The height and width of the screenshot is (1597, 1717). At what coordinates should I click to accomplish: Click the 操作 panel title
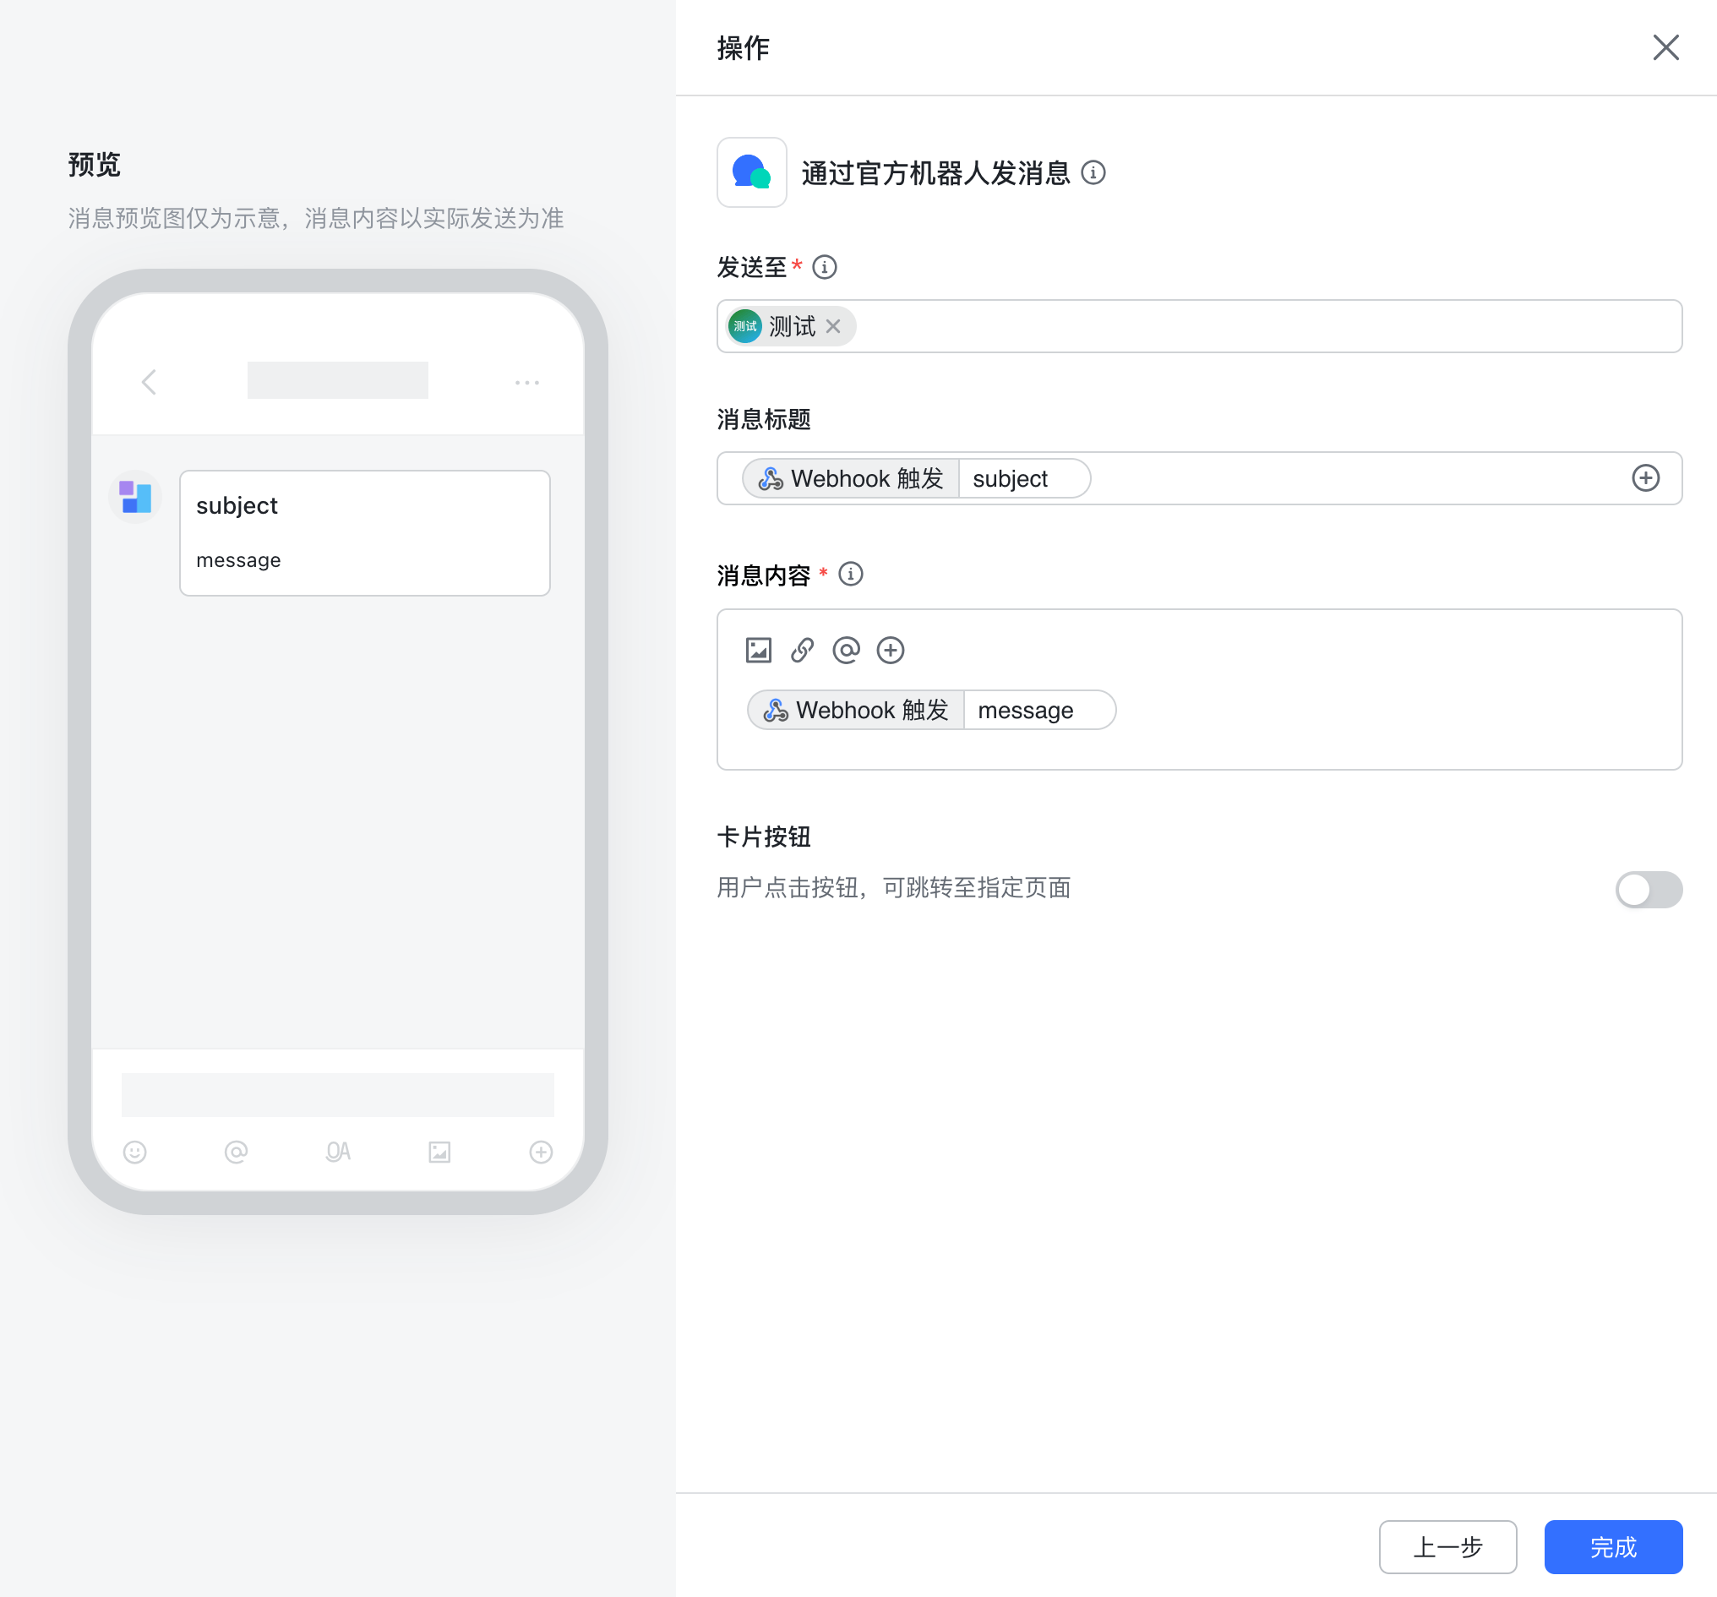(x=743, y=49)
